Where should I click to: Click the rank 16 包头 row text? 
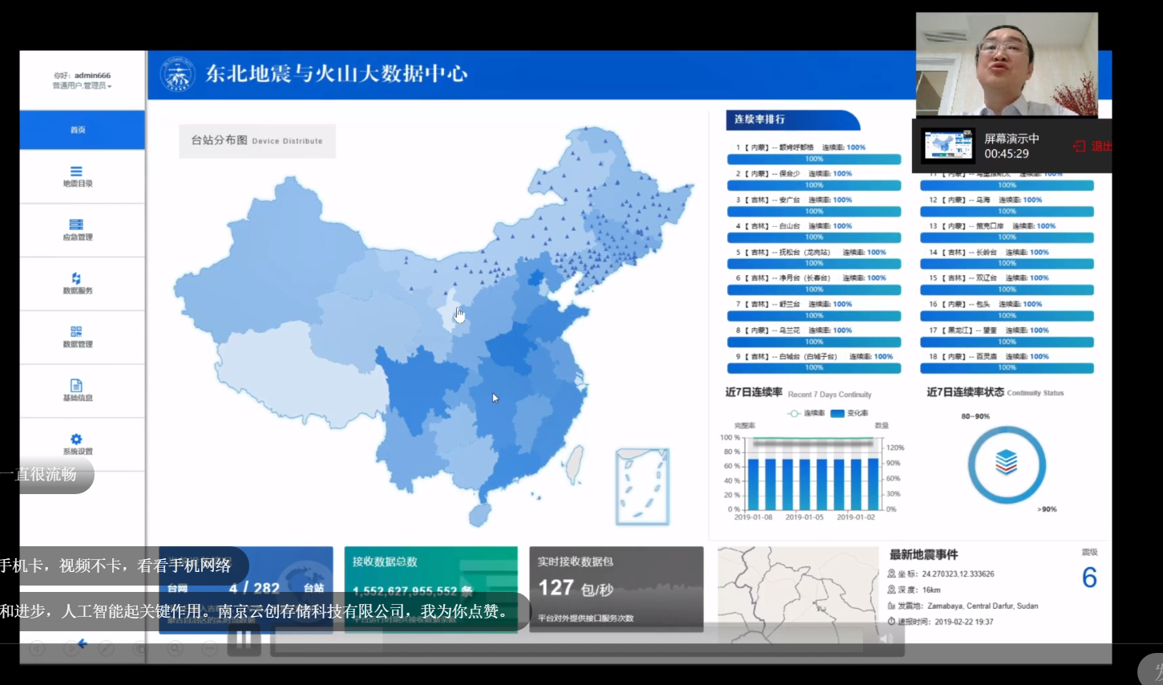click(x=986, y=304)
